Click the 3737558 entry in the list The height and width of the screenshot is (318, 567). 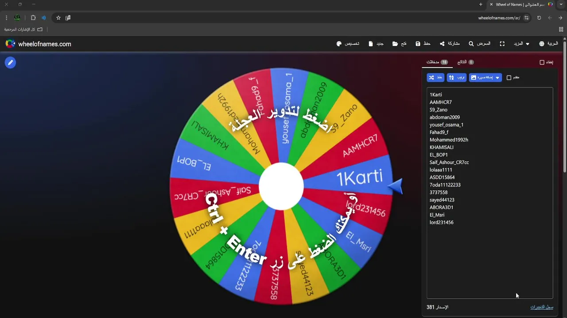pos(439,192)
